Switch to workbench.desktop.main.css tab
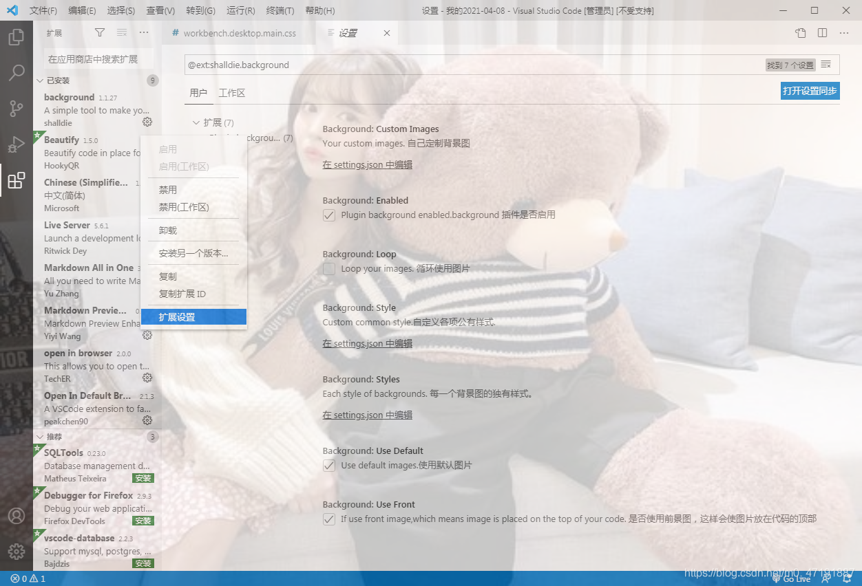862x586 pixels. click(239, 33)
